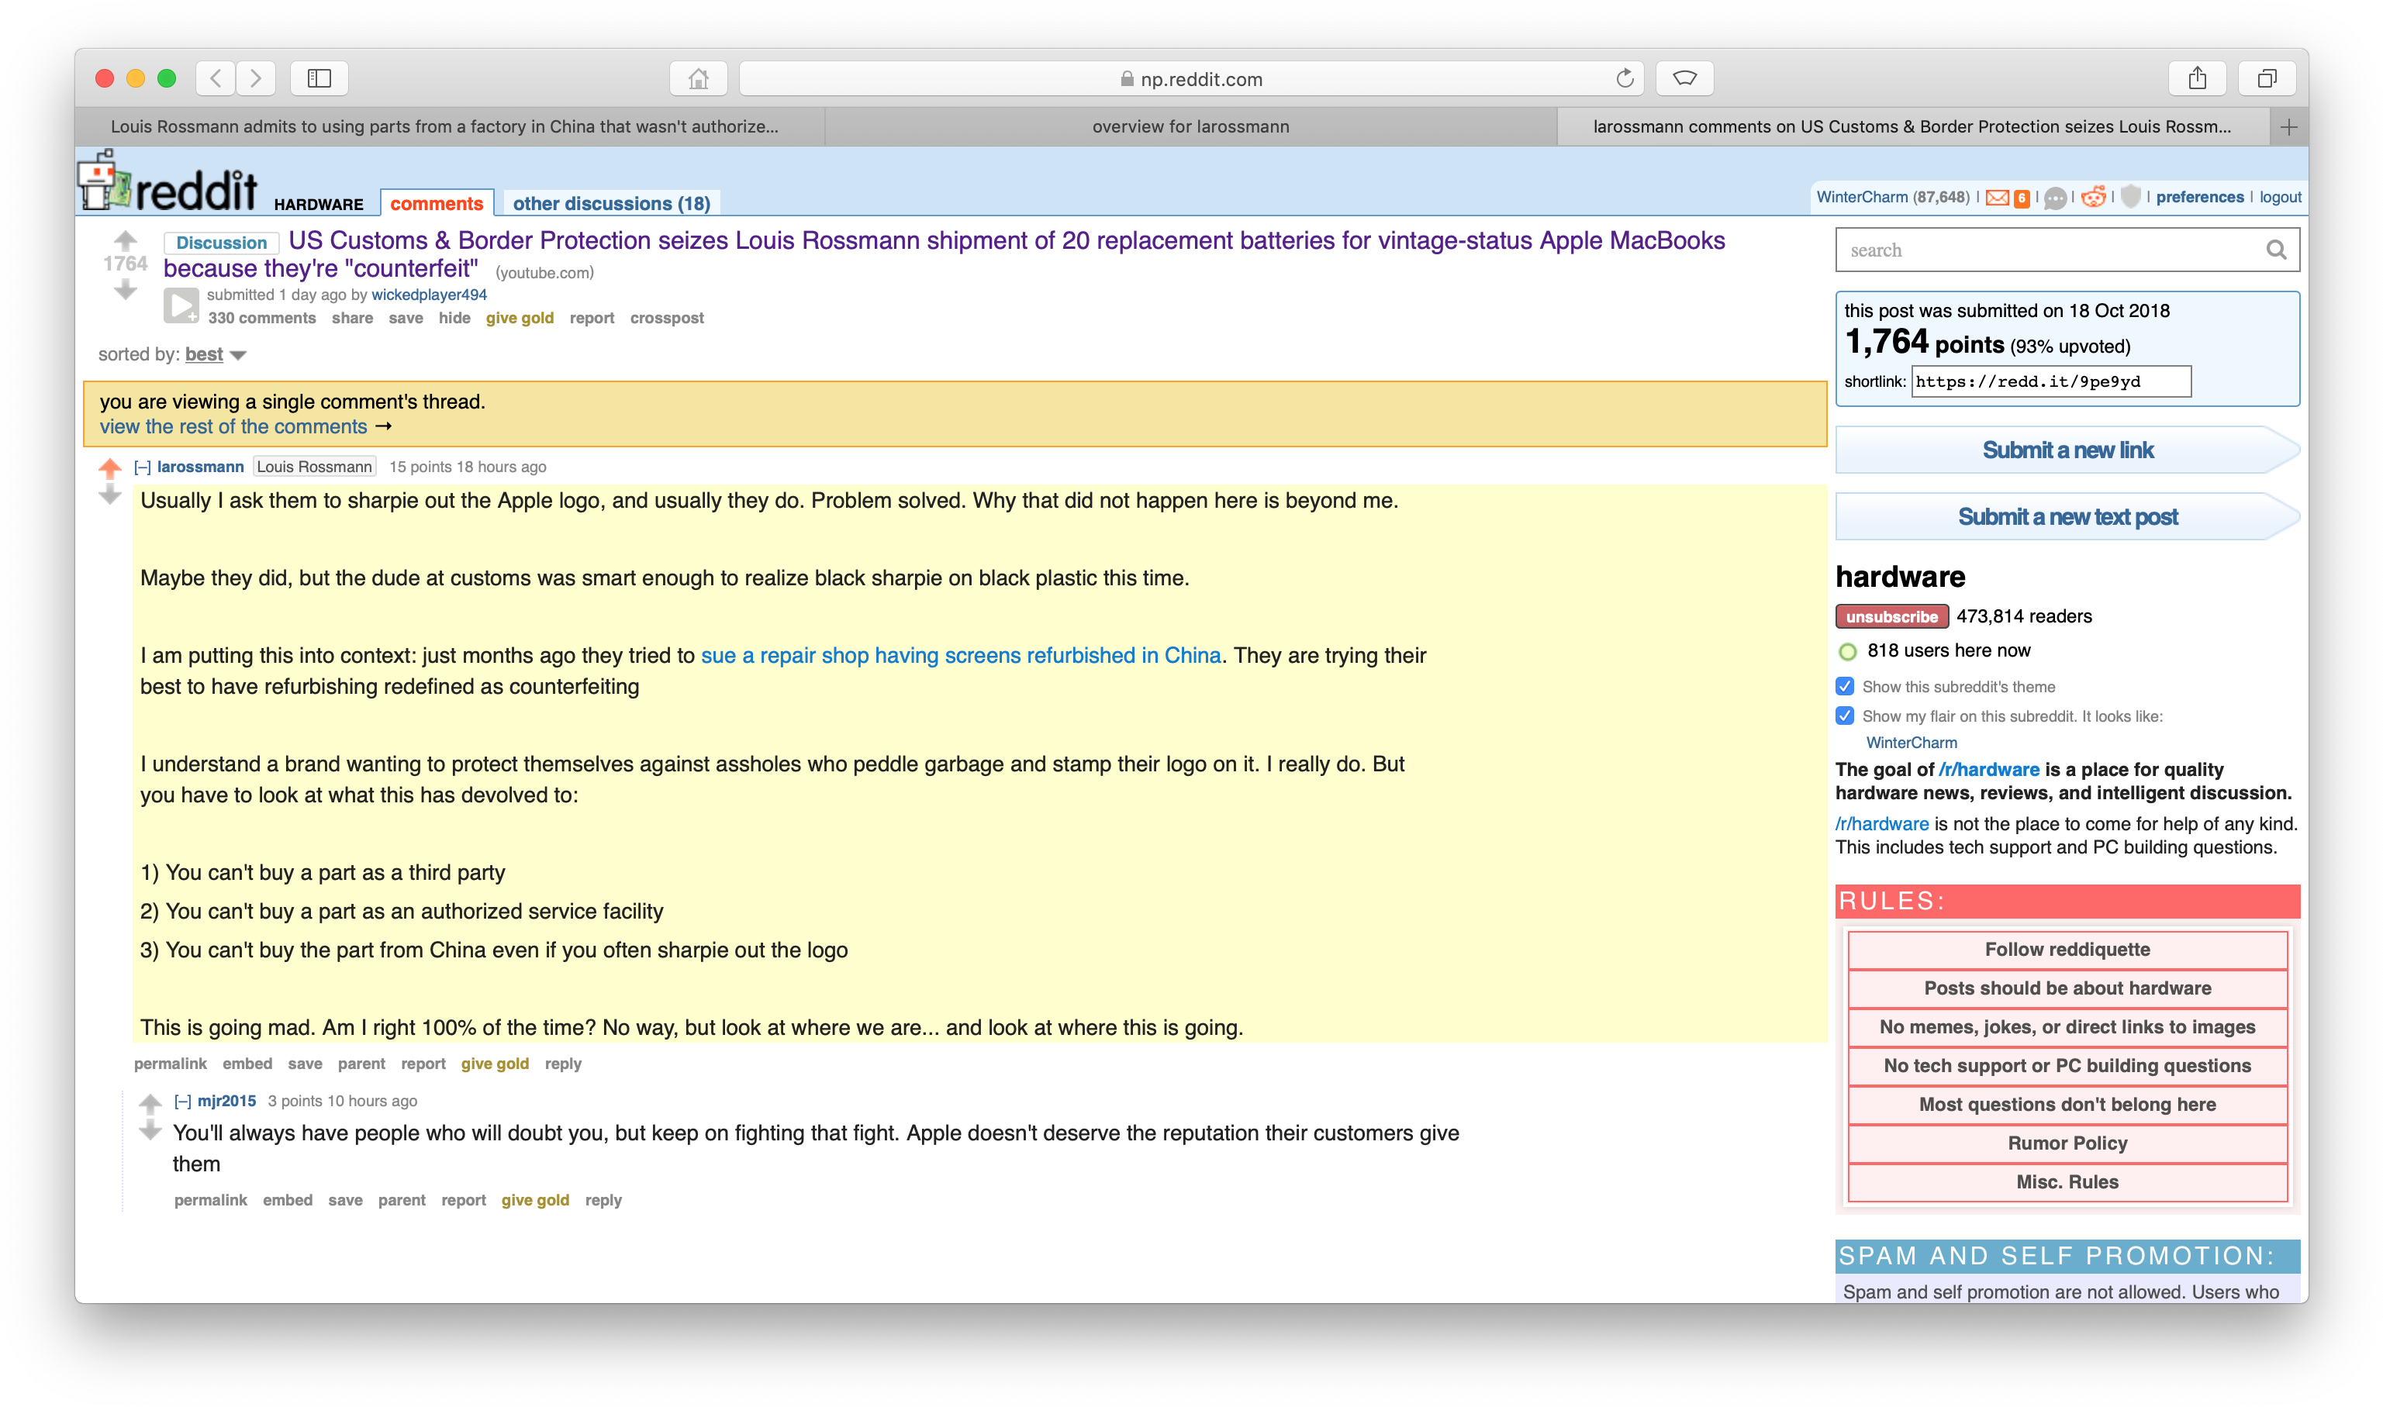Click the orange 6 unread message count
The height and width of the screenshot is (1407, 2383).
point(2022,198)
